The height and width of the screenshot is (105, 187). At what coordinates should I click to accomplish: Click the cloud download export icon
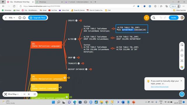click(24, 18)
